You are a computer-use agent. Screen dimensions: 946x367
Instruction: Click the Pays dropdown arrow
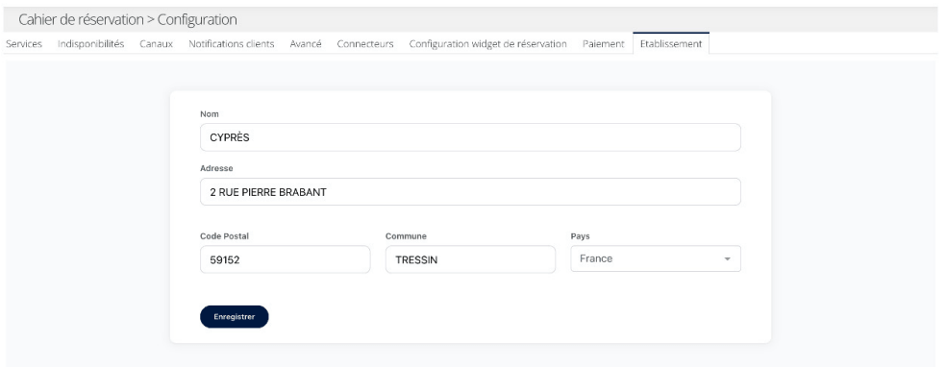[727, 259]
